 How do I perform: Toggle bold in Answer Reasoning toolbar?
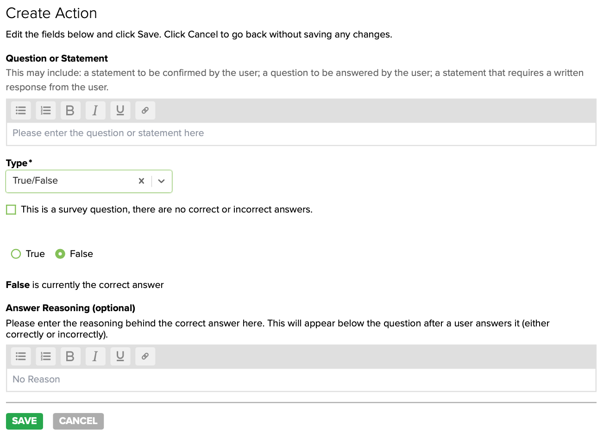pyautogui.click(x=70, y=357)
